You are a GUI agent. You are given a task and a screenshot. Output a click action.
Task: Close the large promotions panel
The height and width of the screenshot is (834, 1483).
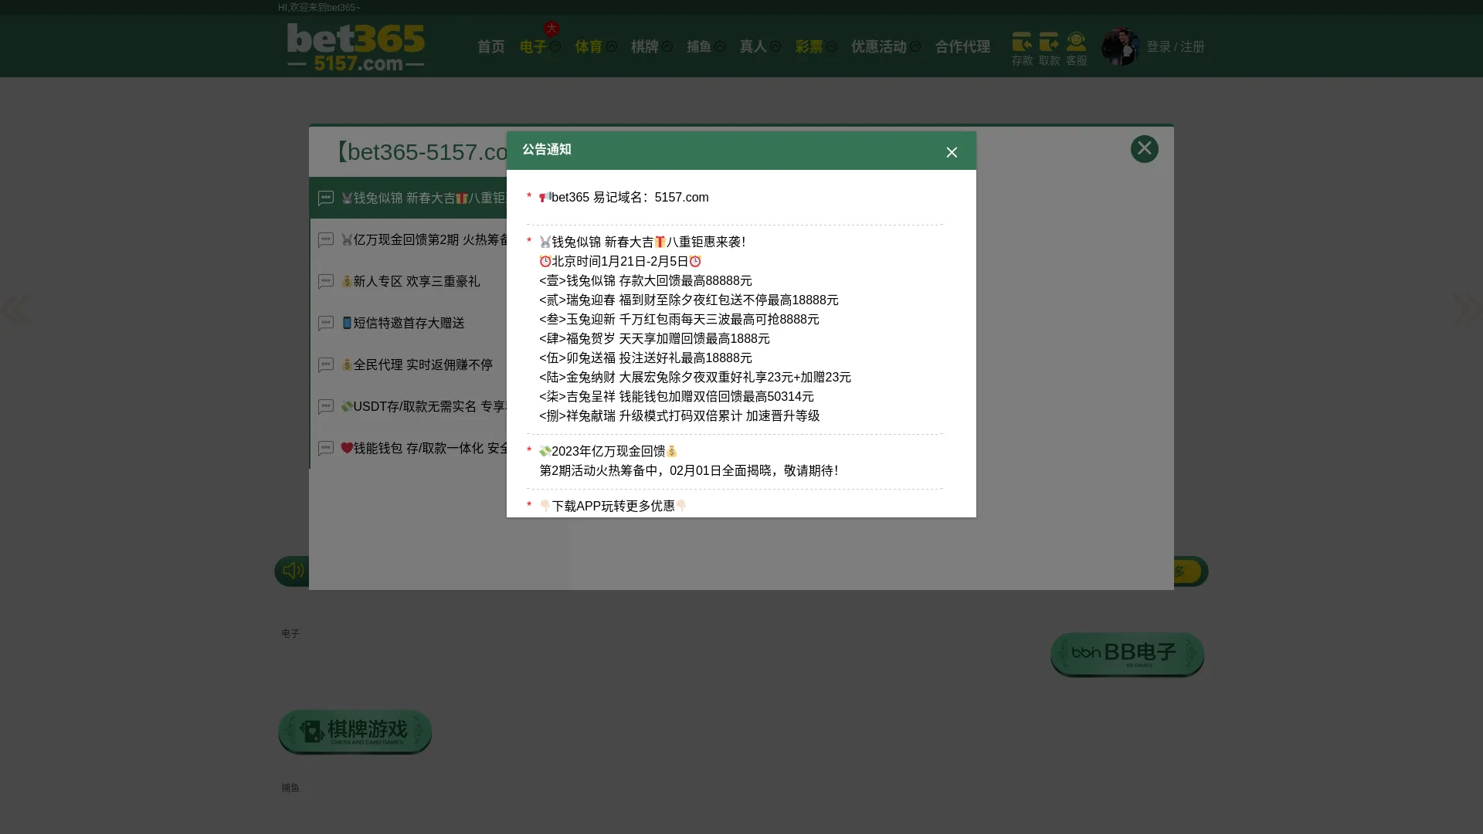tap(1144, 149)
